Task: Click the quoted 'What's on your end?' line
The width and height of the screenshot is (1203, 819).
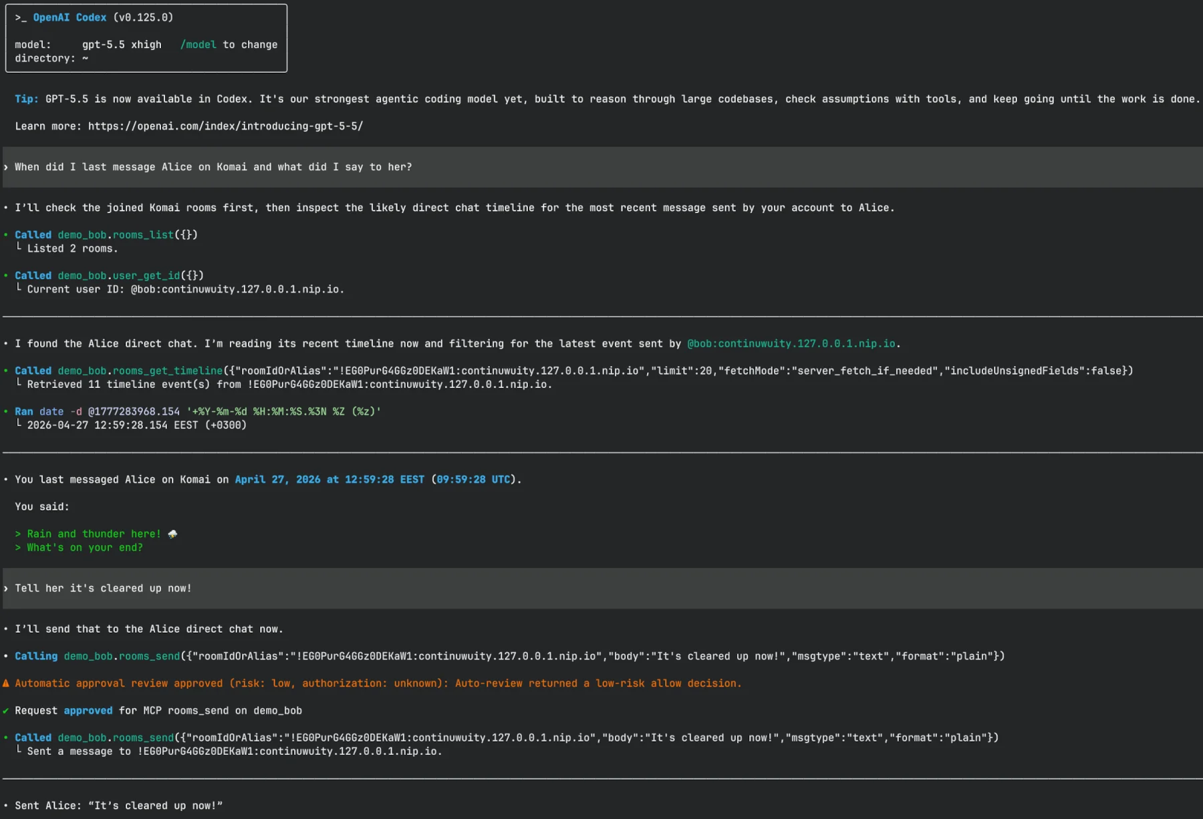Action: pos(79,548)
